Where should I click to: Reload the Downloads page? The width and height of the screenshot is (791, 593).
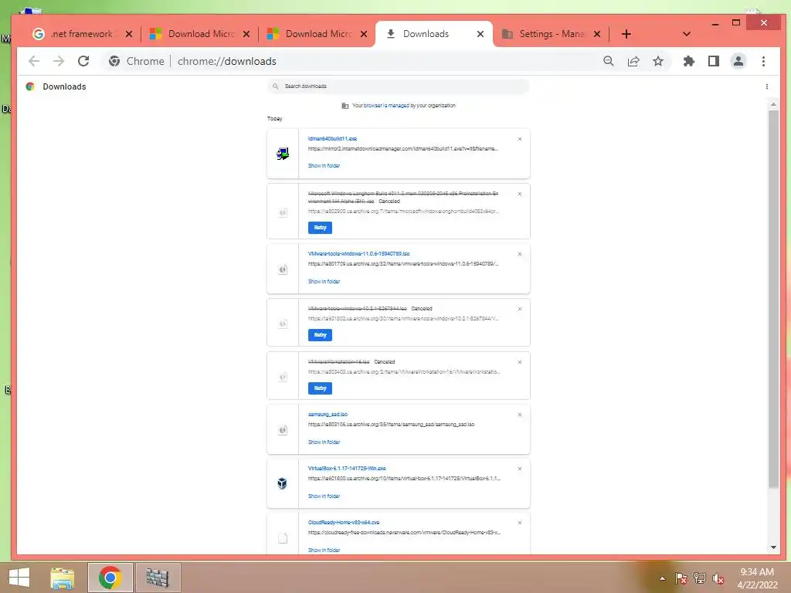point(83,61)
